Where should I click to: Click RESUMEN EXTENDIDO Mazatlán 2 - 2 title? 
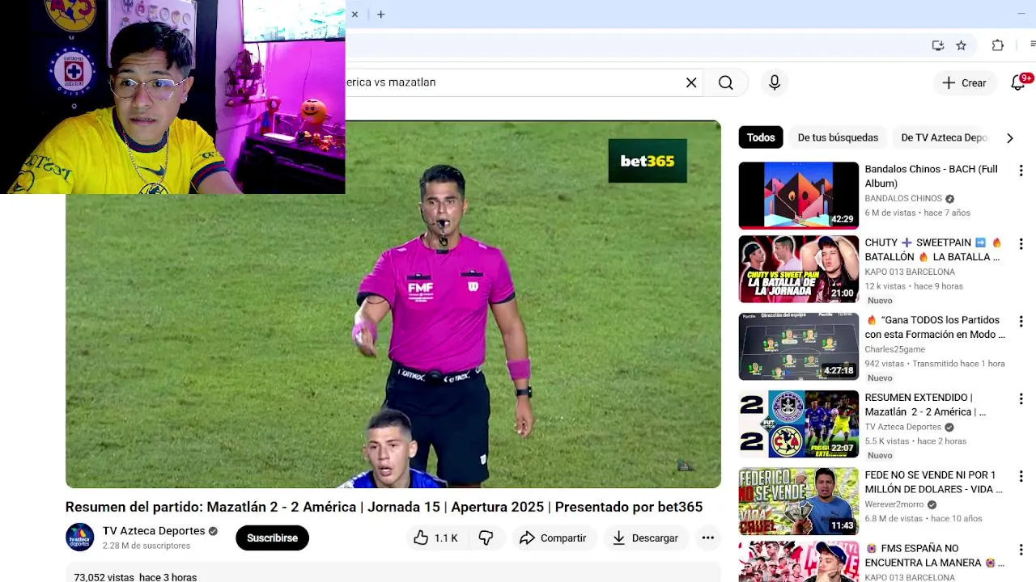point(925,405)
